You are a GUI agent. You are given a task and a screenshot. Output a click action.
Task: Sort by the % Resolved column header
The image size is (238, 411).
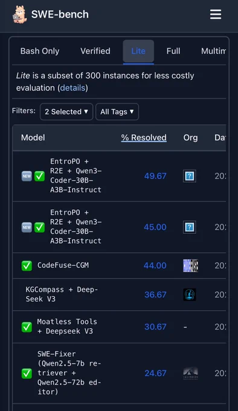click(144, 138)
